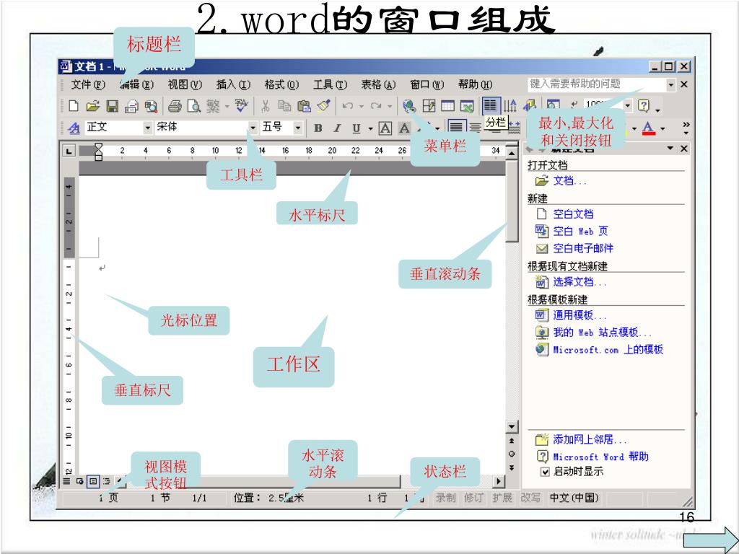The height and width of the screenshot is (554, 739).
Task: Open the 文件(F) menu
Action: click(88, 84)
